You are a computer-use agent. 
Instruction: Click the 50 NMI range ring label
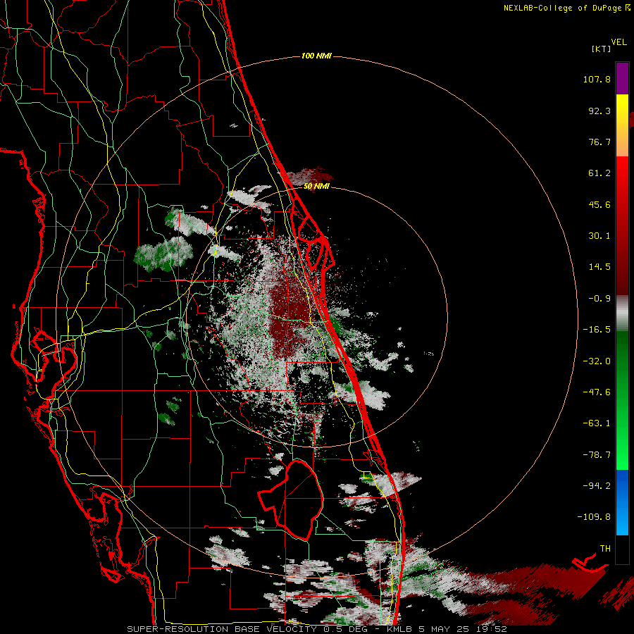[316, 187]
